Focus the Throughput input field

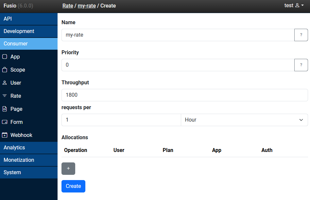(184, 95)
